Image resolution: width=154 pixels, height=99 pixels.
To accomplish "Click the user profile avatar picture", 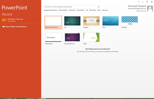I will pyautogui.click(x=150, y=8).
